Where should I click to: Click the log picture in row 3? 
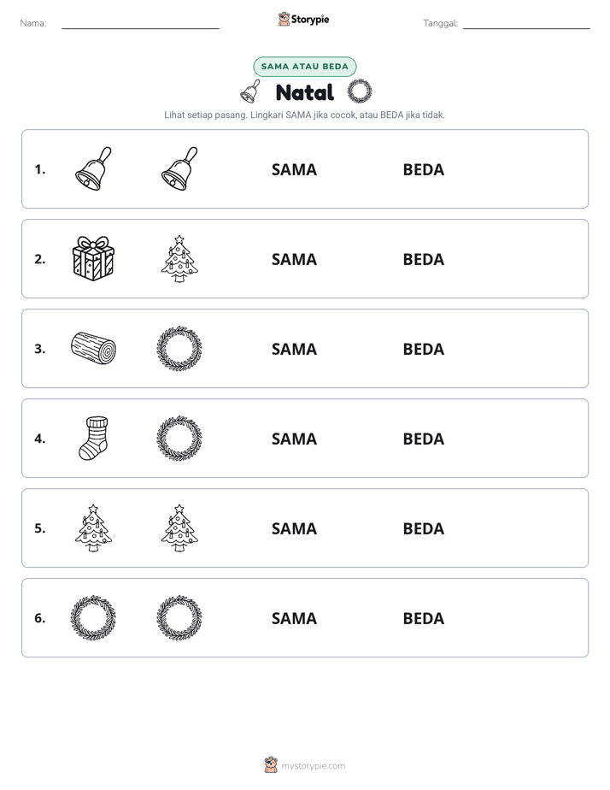(93, 348)
